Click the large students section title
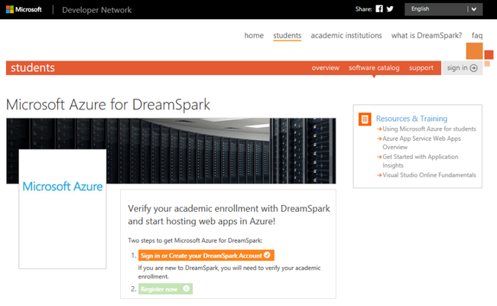This screenshot has height=306, width=497. [33, 67]
